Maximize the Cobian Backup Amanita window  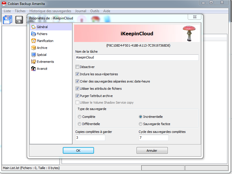211,3
